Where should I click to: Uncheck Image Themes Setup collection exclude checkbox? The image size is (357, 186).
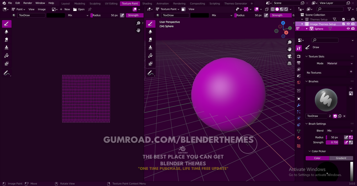coord(344,24)
